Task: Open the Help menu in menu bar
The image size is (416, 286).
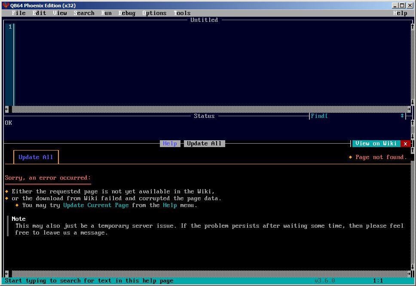Action: [x=400, y=13]
